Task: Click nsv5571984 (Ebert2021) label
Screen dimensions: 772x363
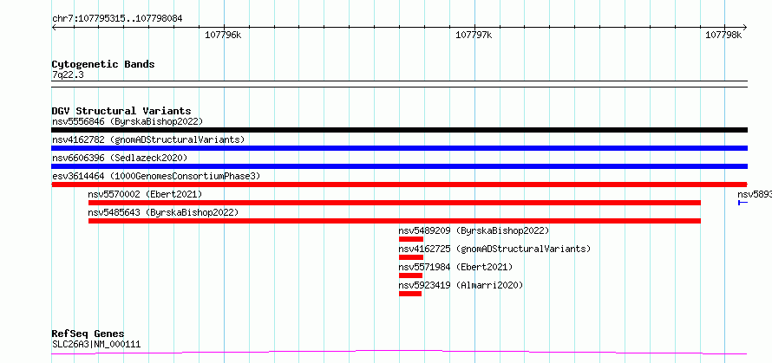Action: tap(455, 267)
